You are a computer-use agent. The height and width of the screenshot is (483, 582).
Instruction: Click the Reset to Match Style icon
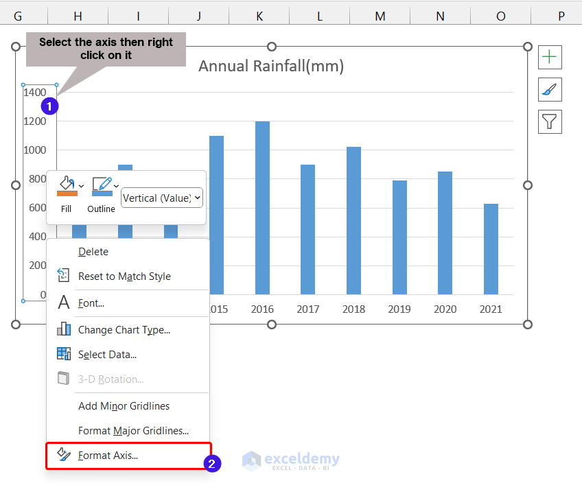coord(63,275)
